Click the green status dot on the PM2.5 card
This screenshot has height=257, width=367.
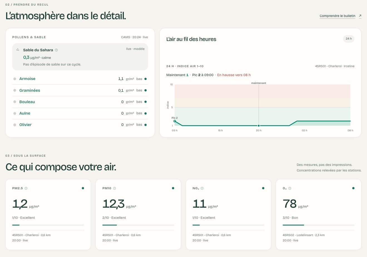click(83, 188)
